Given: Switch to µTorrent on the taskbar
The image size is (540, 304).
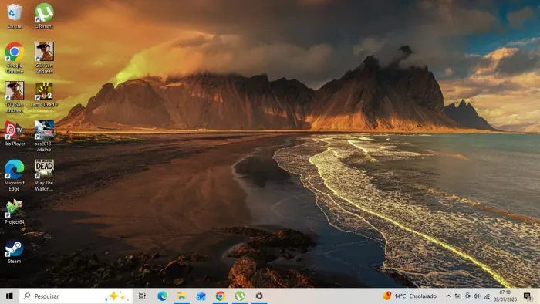Looking at the screenshot, I should pos(240,296).
